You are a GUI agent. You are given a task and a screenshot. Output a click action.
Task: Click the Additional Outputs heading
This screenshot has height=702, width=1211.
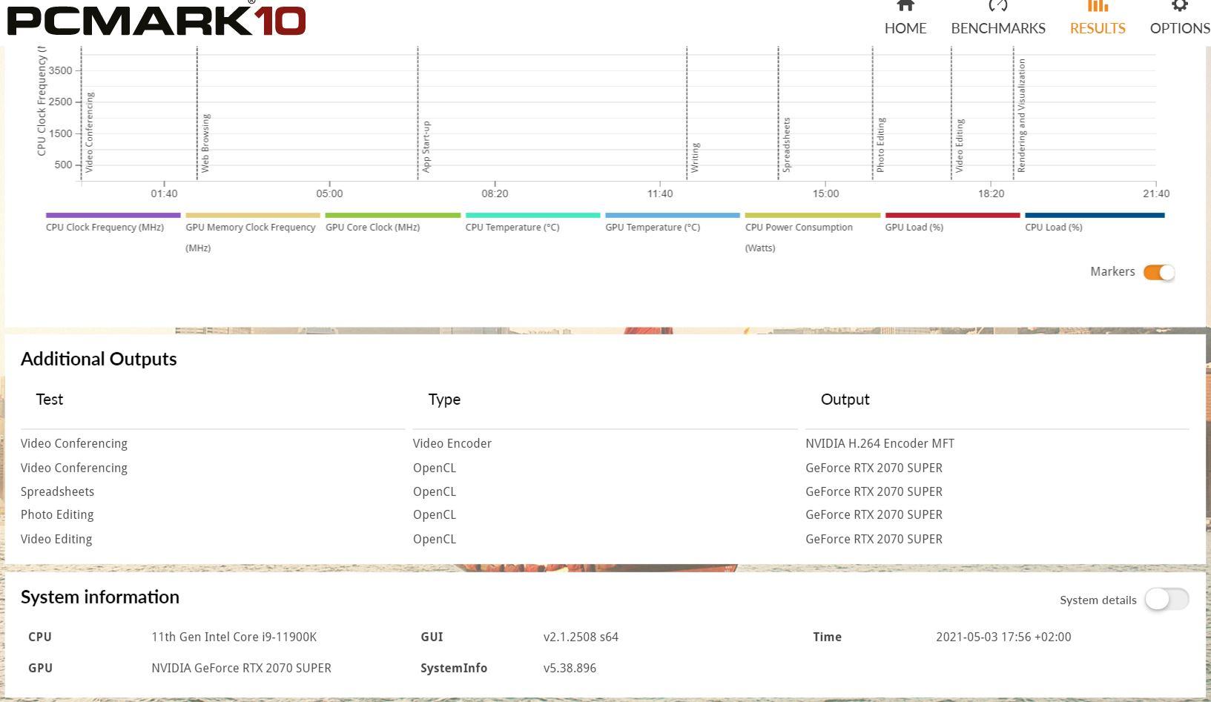pyautogui.click(x=99, y=359)
